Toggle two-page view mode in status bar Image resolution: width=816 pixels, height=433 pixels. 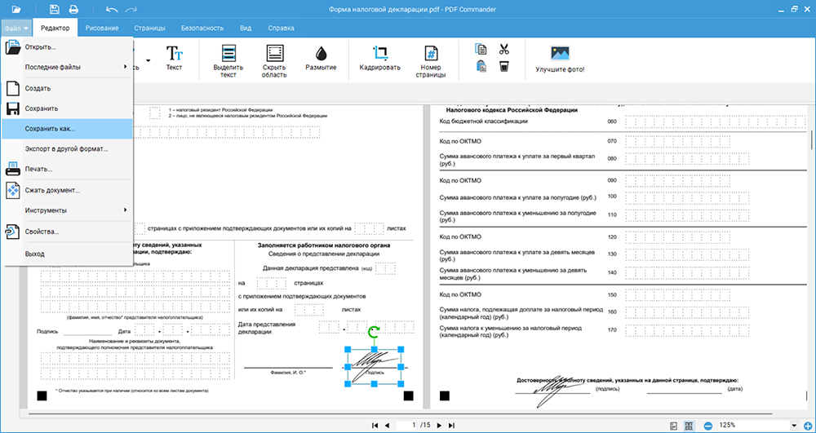coord(689,426)
